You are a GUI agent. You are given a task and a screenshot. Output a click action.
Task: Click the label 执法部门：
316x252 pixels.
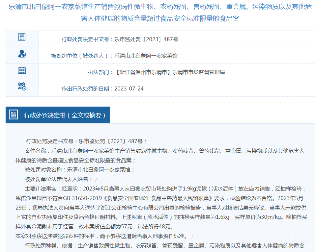[x=101, y=72]
